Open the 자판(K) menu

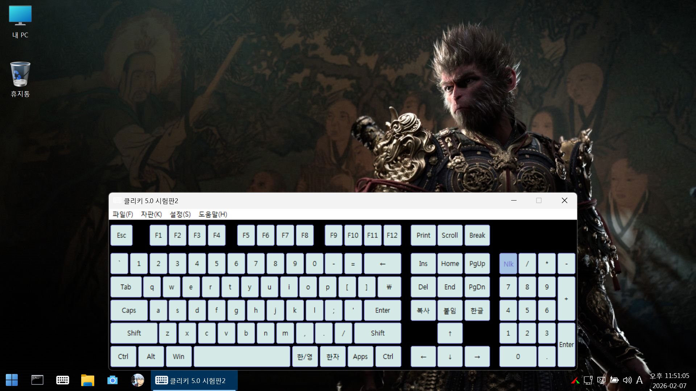click(151, 214)
